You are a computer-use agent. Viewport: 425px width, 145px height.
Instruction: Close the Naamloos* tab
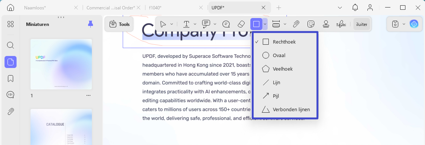click(76, 8)
